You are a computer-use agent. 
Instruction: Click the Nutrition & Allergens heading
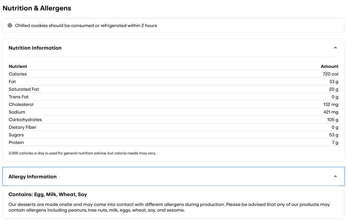click(37, 8)
